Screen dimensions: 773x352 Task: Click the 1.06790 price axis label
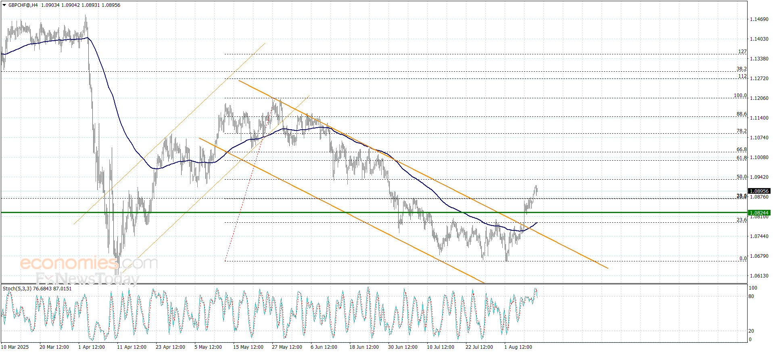(x=759, y=256)
